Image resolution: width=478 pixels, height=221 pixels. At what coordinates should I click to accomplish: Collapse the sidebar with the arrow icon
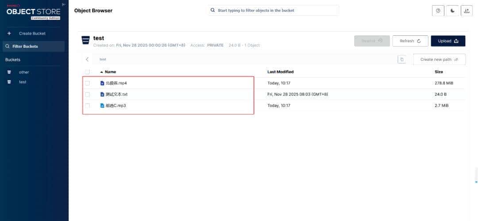tap(63, 4)
